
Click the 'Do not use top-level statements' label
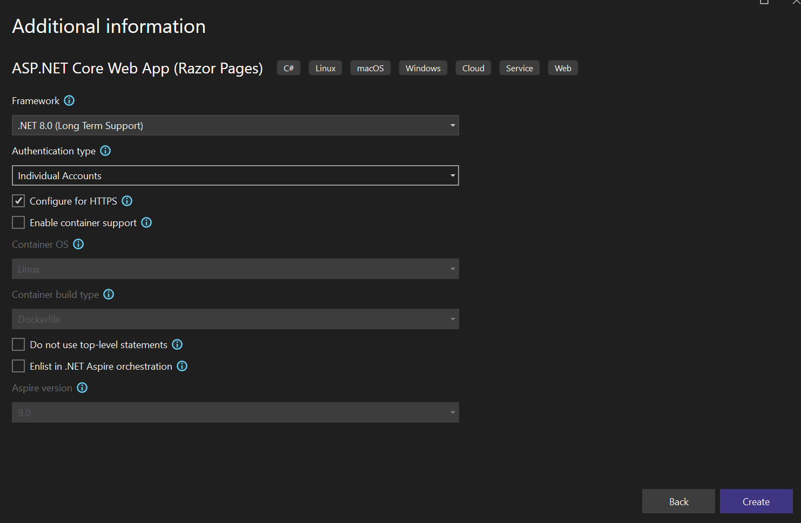point(98,345)
